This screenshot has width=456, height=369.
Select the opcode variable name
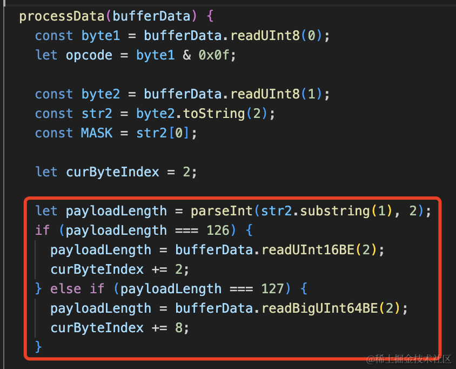89,55
